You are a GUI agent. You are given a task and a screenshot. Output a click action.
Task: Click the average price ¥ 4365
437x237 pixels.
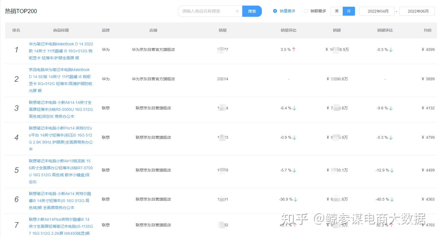pos(428,199)
